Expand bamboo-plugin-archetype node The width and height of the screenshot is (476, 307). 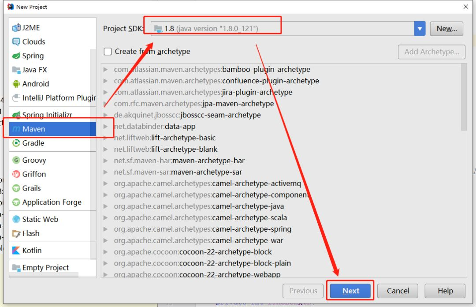[x=106, y=69]
